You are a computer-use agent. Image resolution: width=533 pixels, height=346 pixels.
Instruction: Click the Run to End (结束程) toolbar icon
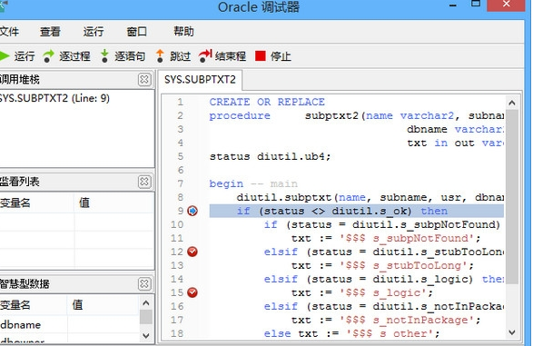click(205, 56)
